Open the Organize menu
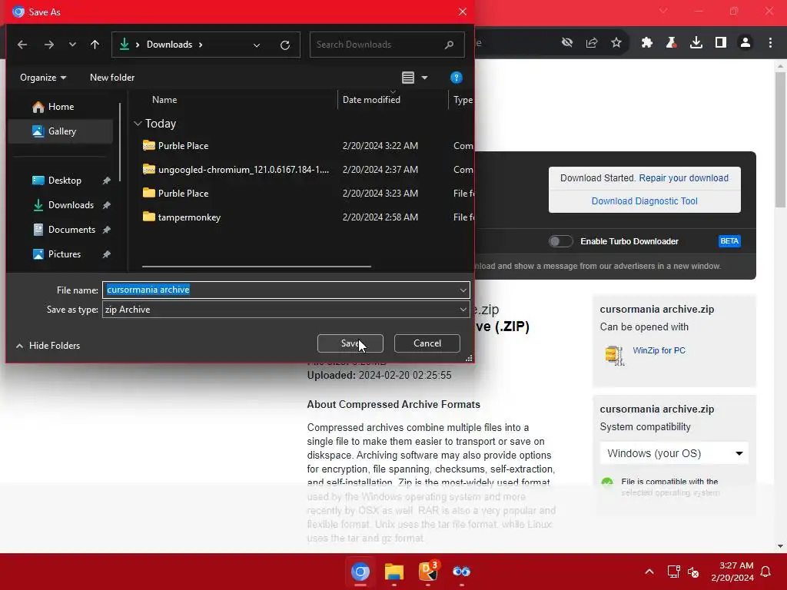The image size is (787, 590). [x=43, y=78]
